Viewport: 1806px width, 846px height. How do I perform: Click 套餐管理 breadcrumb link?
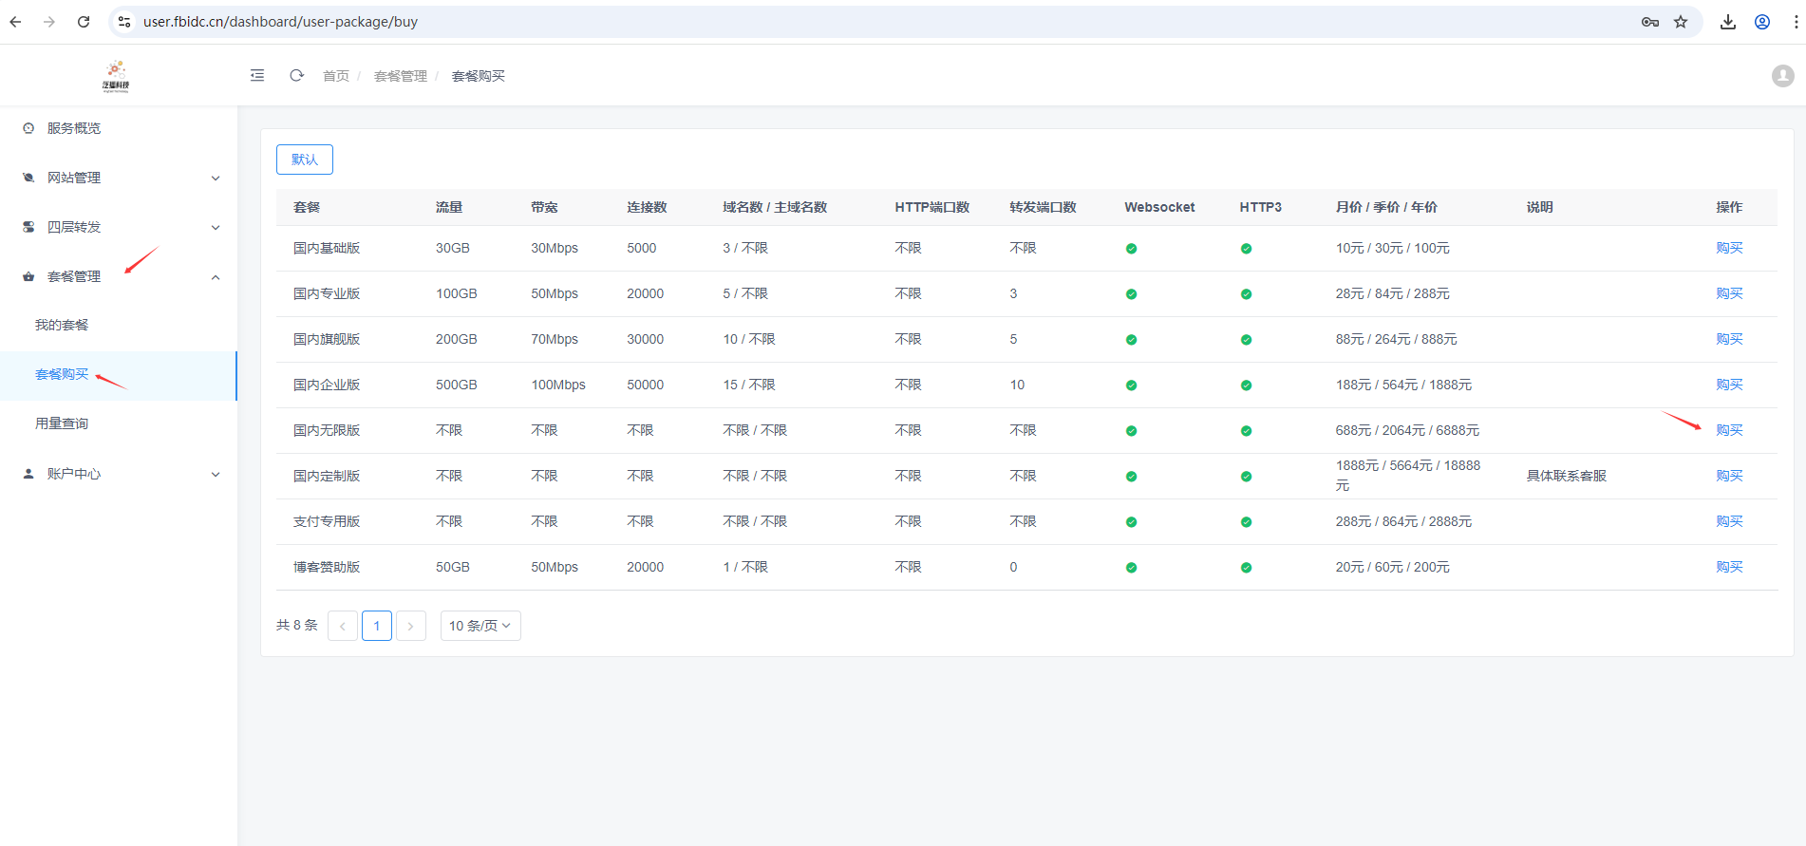(401, 76)
